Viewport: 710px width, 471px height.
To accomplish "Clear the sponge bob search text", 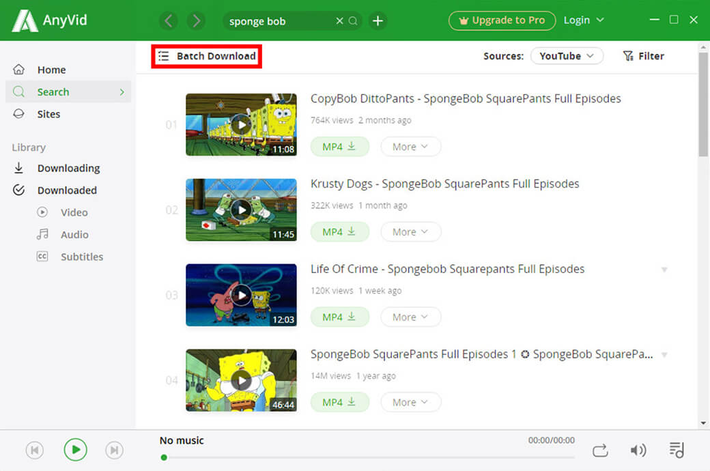I will coord(339,21).
